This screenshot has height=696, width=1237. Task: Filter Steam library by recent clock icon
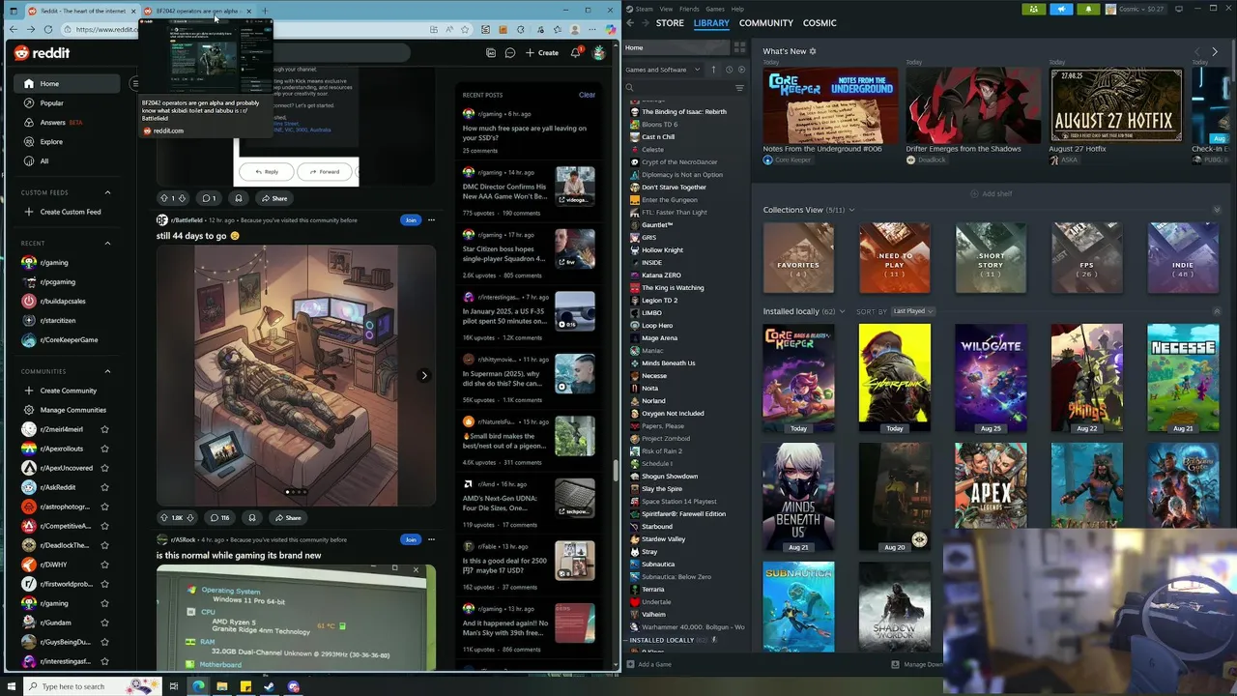(x=729, y=70)
